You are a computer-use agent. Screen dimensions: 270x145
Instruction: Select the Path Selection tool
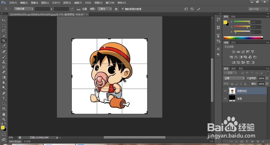[x=4, y=103]
